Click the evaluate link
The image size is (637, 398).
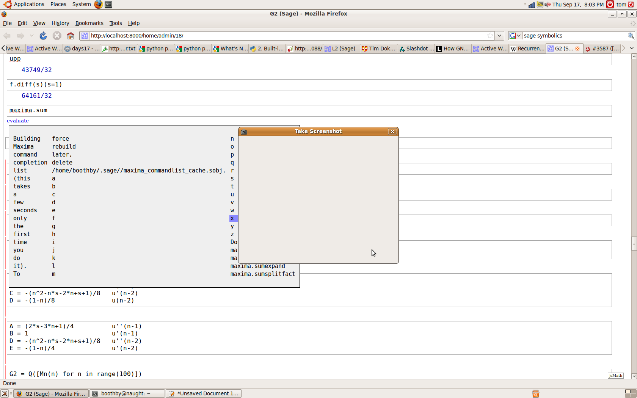point(18,121)
